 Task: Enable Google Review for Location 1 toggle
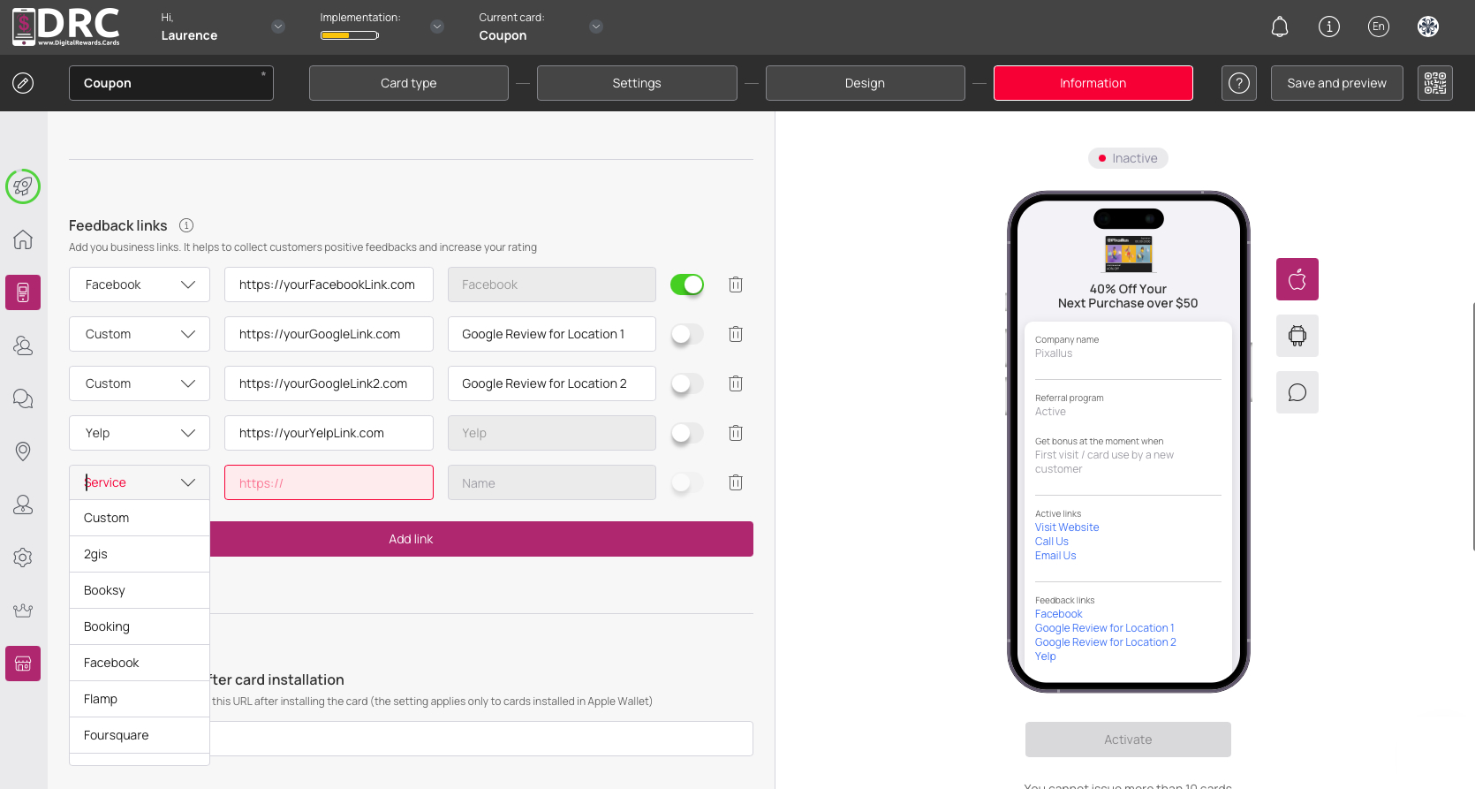click(x=687, y=334)
